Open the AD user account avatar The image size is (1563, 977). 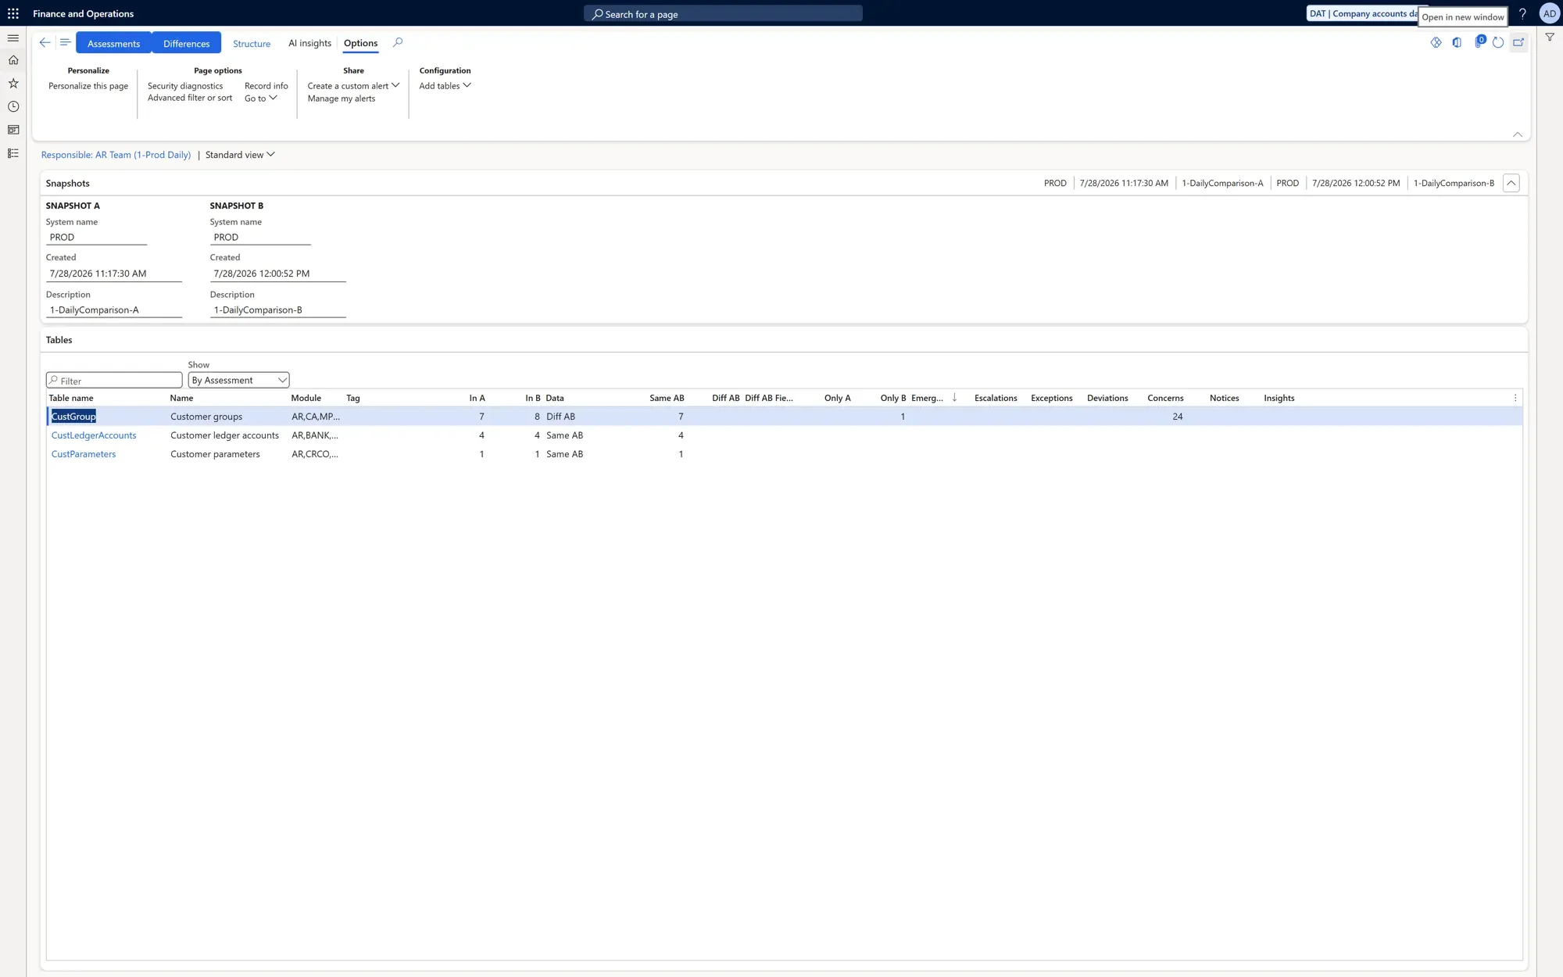pos(1549,13)
